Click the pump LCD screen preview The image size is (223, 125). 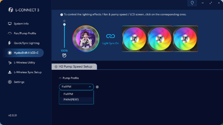[x=86, y=39]
